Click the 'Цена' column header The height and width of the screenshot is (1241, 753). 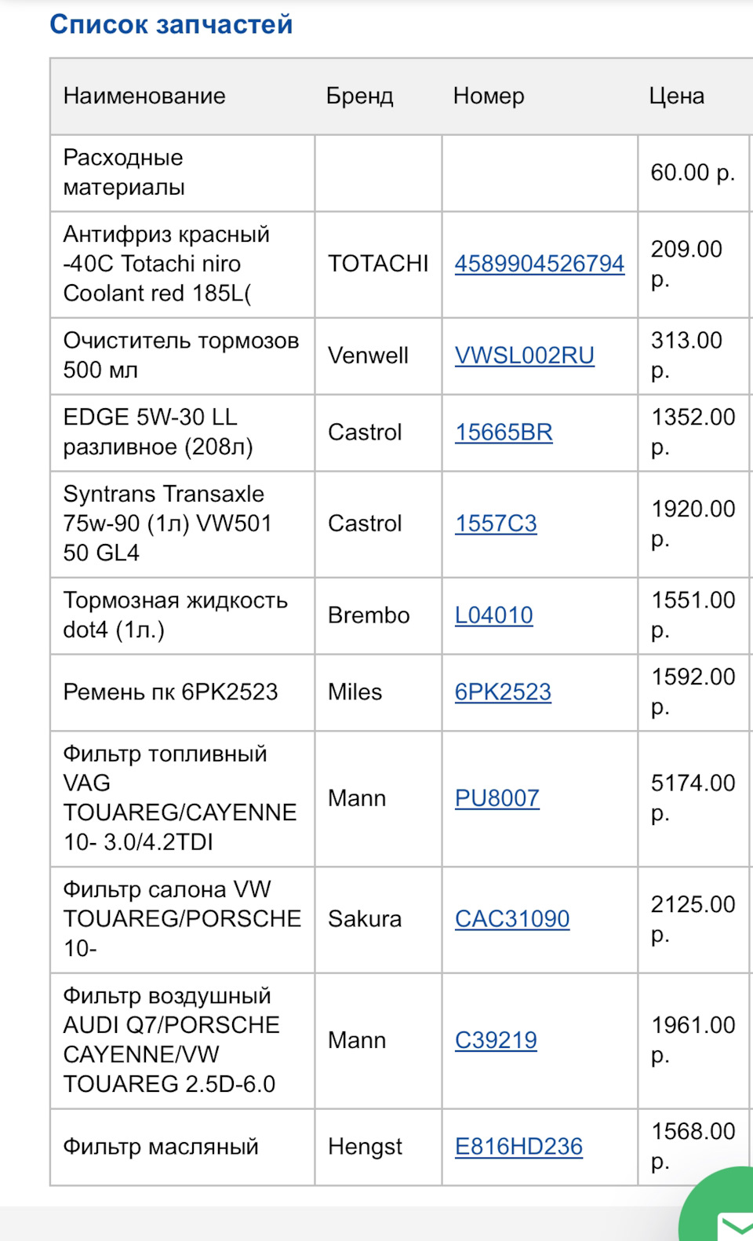pos(676,96)
